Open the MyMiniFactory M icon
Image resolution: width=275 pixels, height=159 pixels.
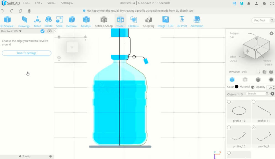pos(241,3)
